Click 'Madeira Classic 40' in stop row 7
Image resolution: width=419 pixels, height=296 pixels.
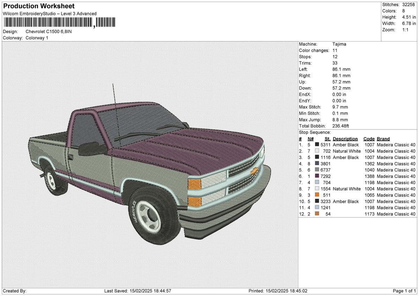[x=396, y=183]
